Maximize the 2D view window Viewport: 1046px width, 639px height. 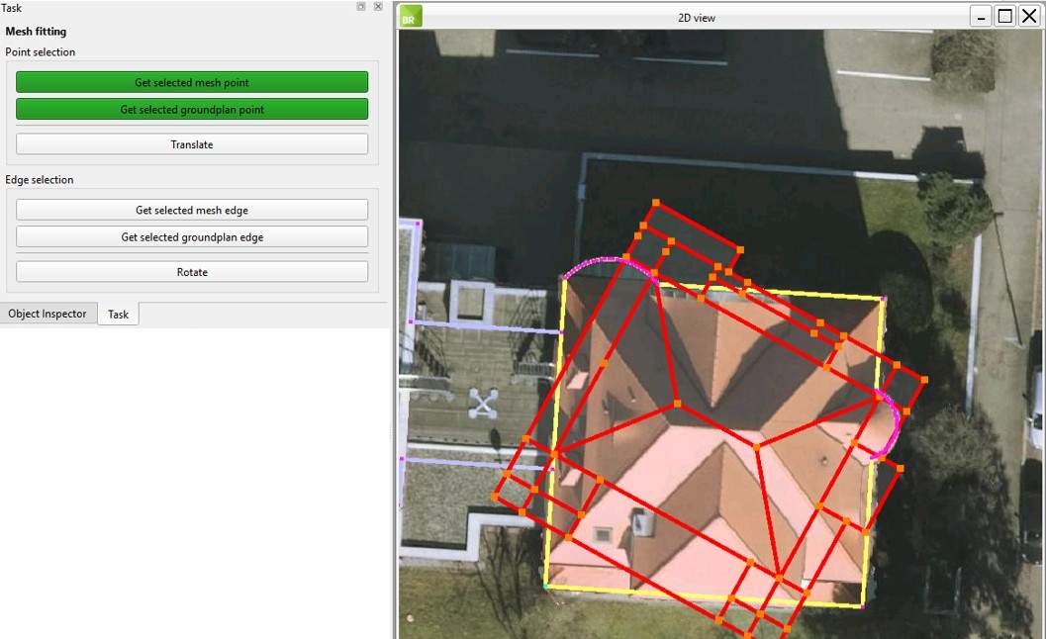pyautogui.click(x=1004, y=17)
